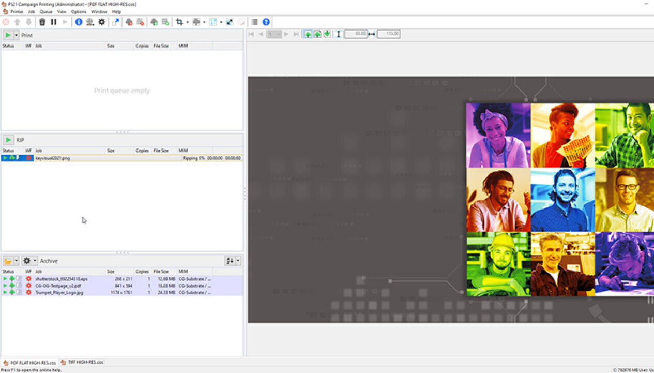Image resolution: width=654 pixels, height=373 pixels.
Task: Click the Print queue green play button
Action: [8, 36]
